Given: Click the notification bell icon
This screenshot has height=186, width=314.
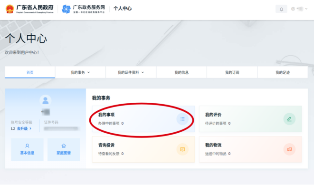Looking at the screenshot, I should 281,9.
